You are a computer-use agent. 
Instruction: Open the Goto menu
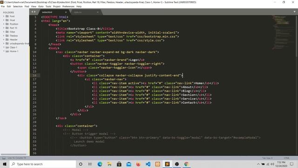point(41,7)
